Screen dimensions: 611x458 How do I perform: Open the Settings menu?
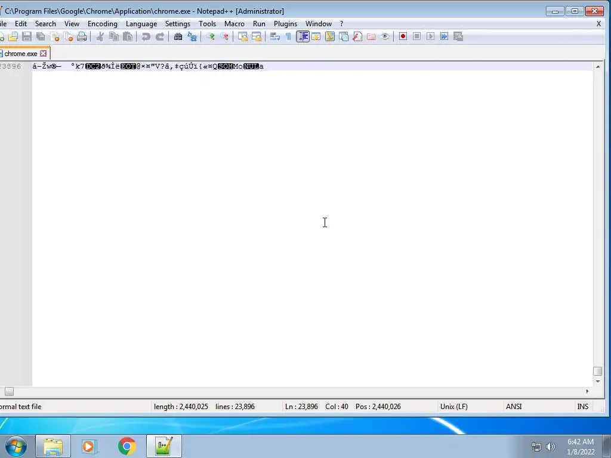pyautogui.click(x=178, y=24)
